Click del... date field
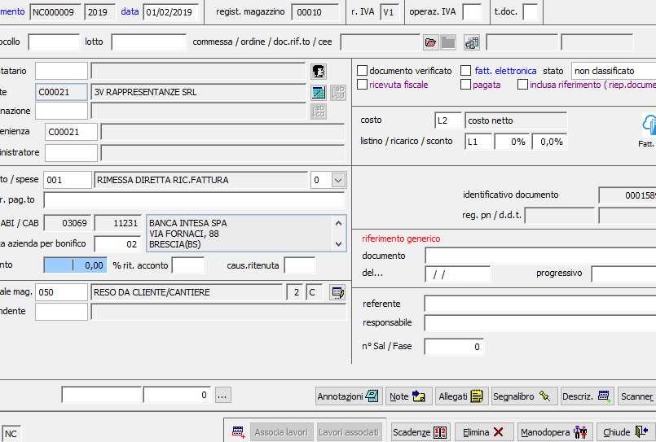 pos(458,274)
